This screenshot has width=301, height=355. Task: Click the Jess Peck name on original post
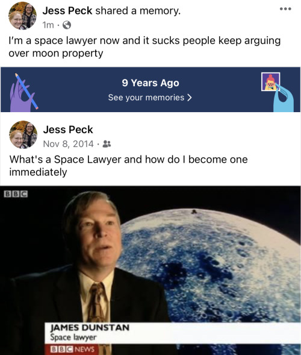[x=68, y=130]
